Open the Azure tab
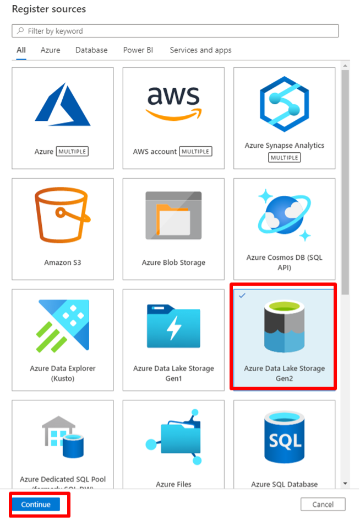Viewport: 360px width, 519px height. pyautogui.click(x=50, y=50)
